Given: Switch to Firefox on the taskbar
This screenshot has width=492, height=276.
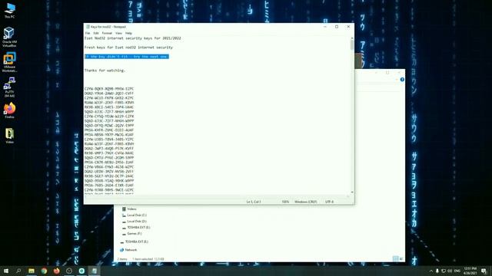Looking at the screenshot, I should point(56,271).
